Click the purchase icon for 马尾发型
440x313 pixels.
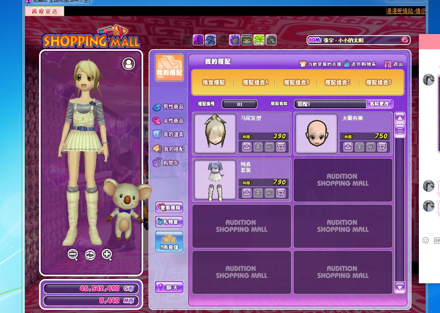tap(247, 147)
